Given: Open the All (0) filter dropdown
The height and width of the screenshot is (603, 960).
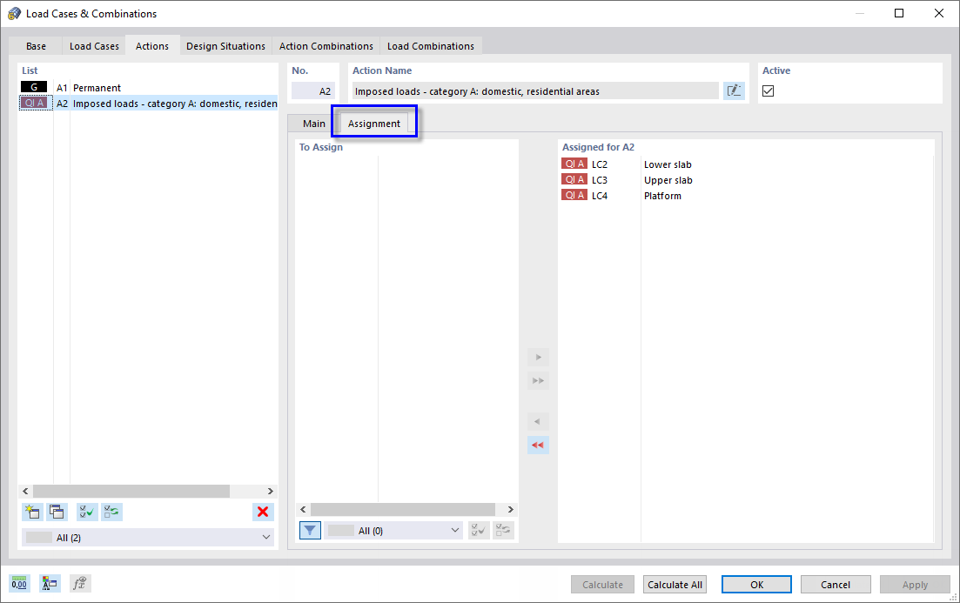Looking at the screenshot, I should 394,530.
